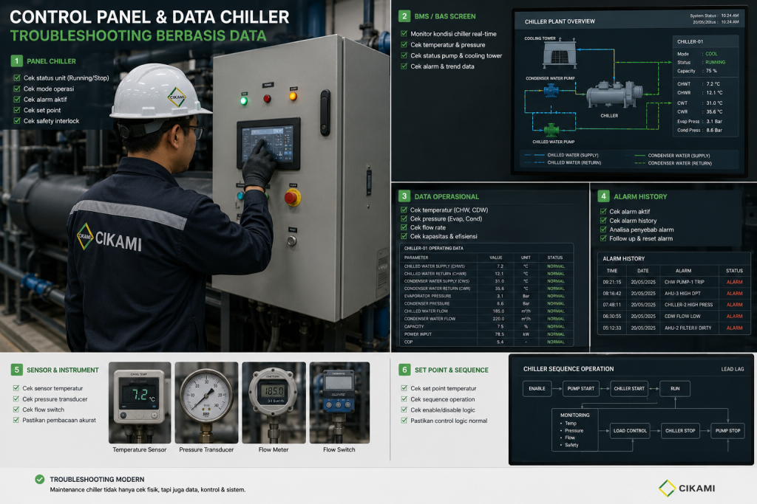This screenshot has height=504, width=757.
Task: Click the LEAD LAG label in sequence panel
Action: click(733, 369)
